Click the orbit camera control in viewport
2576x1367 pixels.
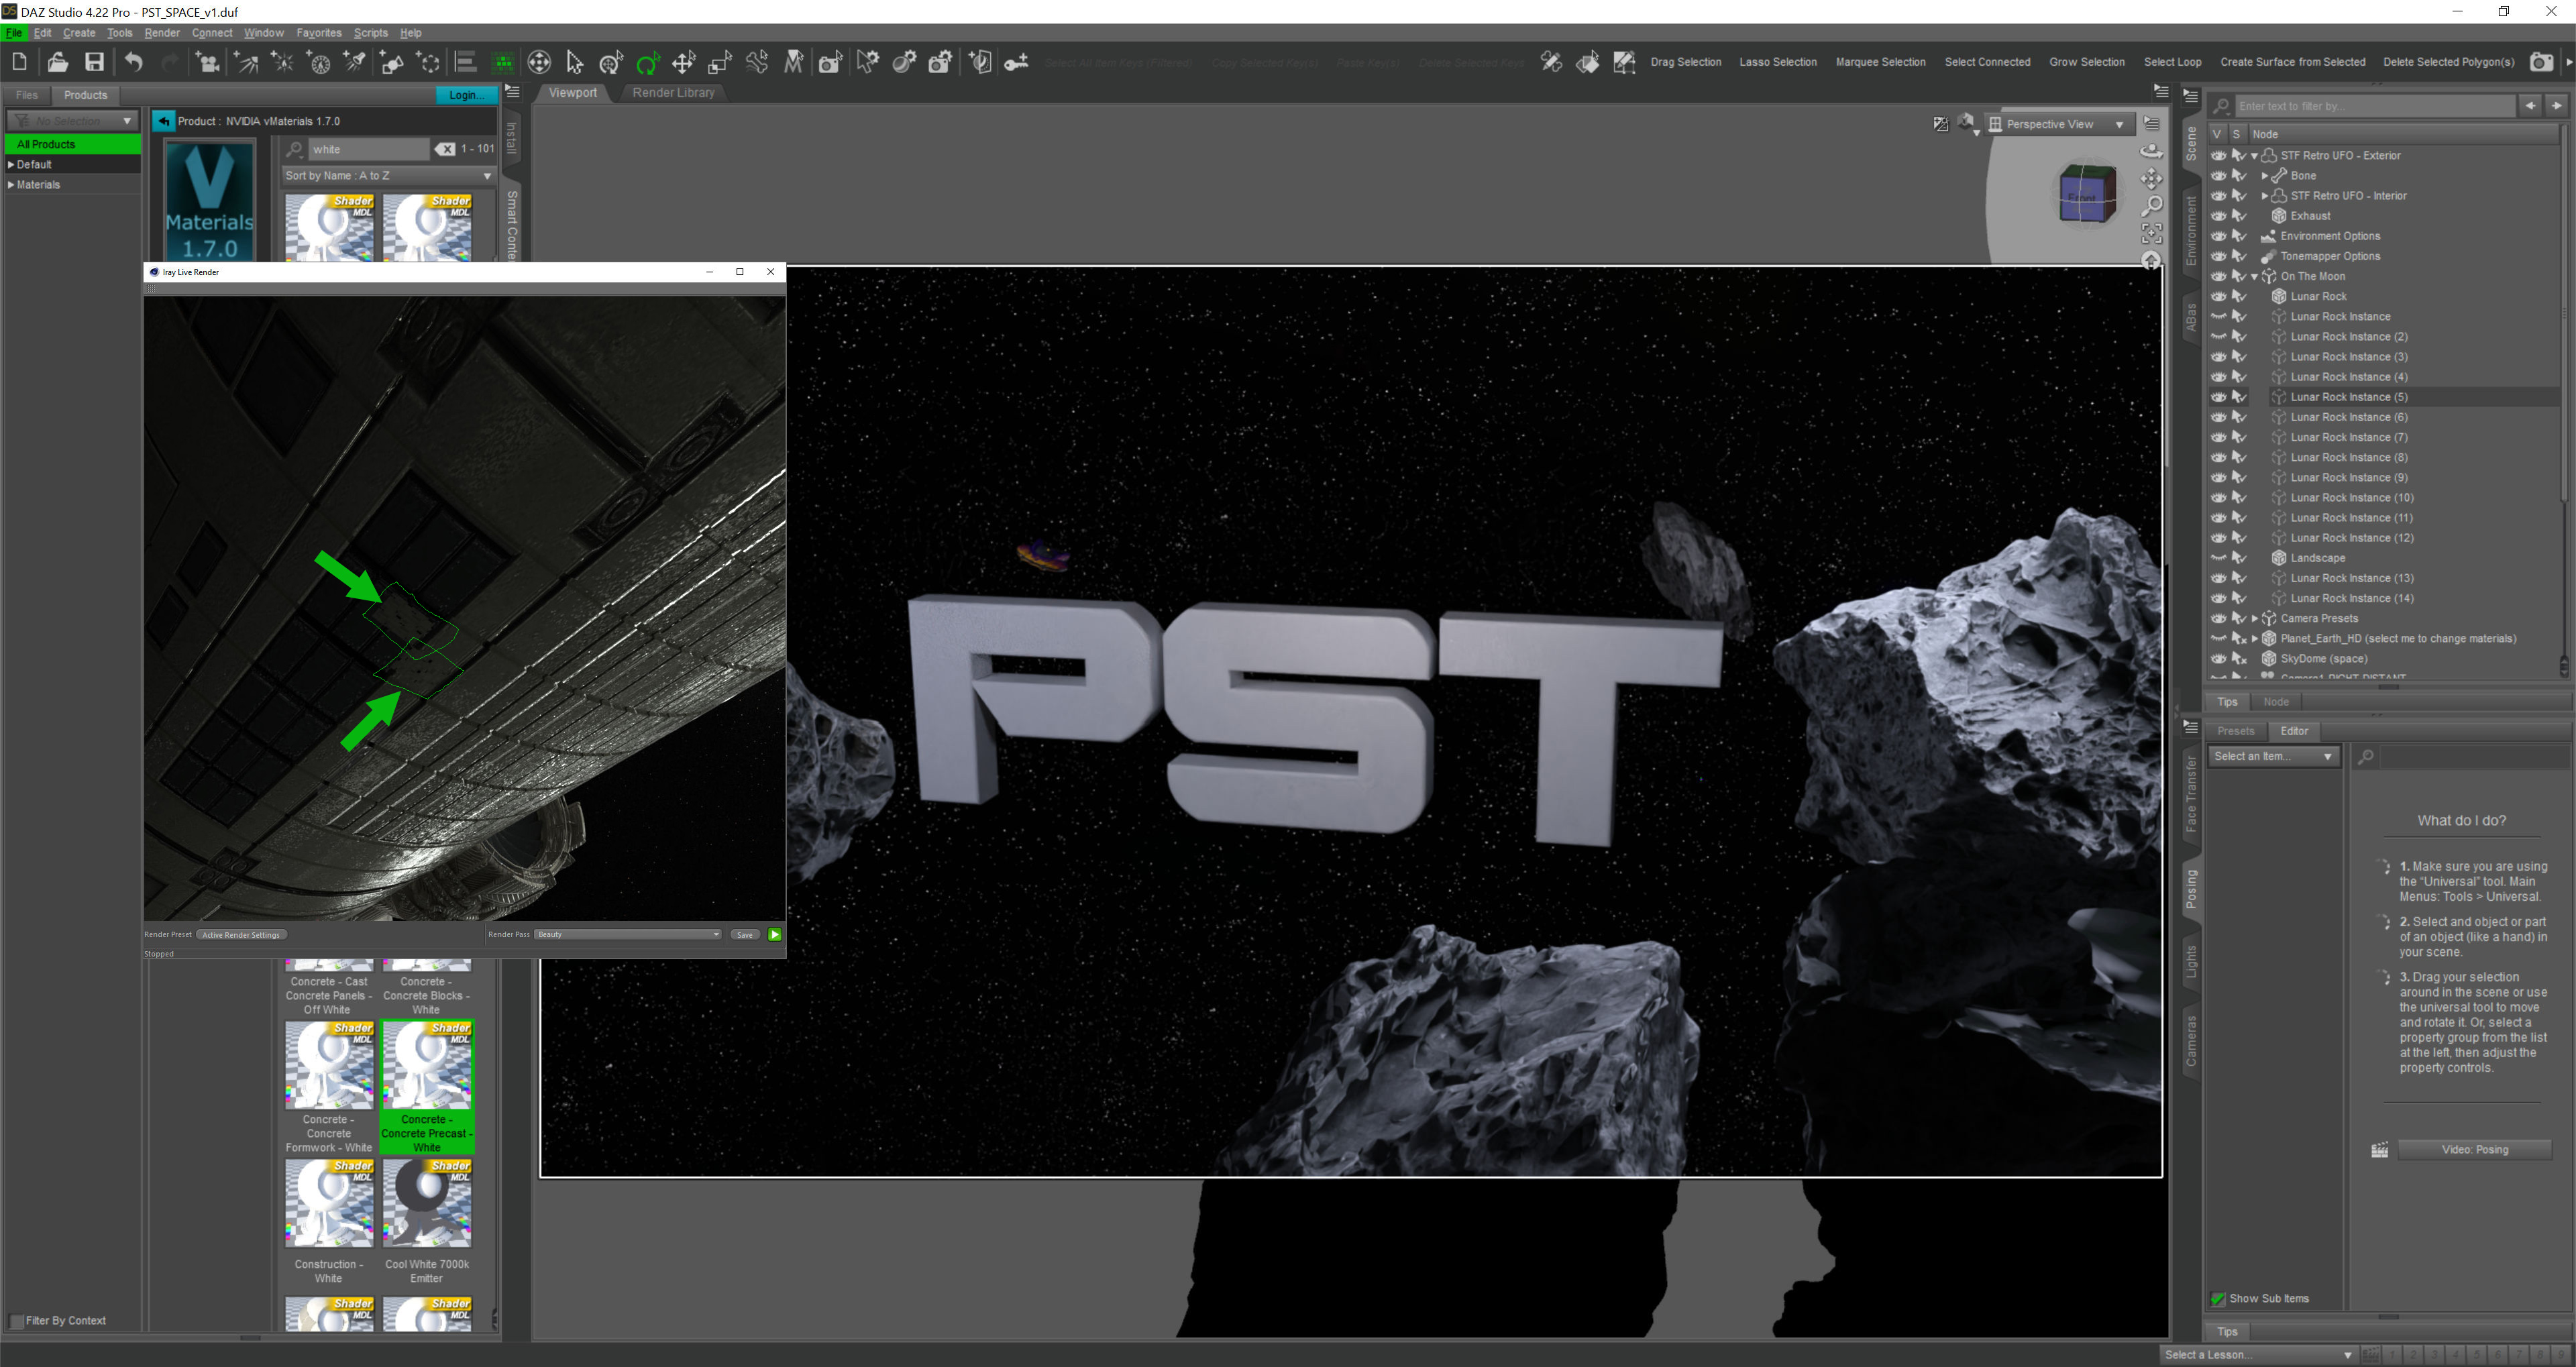click(x=2152, y=151)
